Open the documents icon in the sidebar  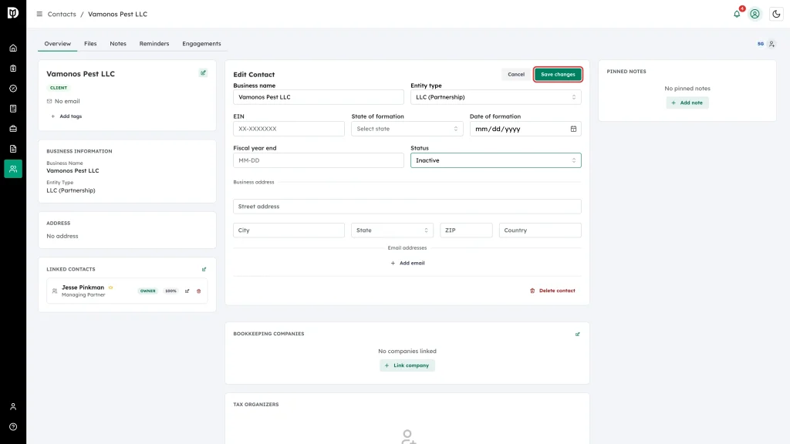[13, 149]
